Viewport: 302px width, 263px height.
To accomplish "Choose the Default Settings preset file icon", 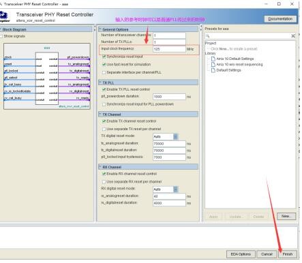I will point(213,70).
